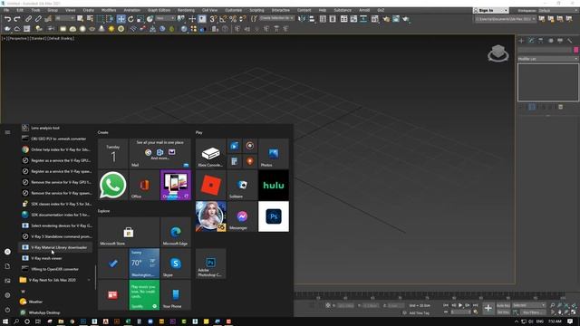Image resolution: width=580 pixels, height=326 pixels.
Task: Go to the start frame
Action: [446, 305]
